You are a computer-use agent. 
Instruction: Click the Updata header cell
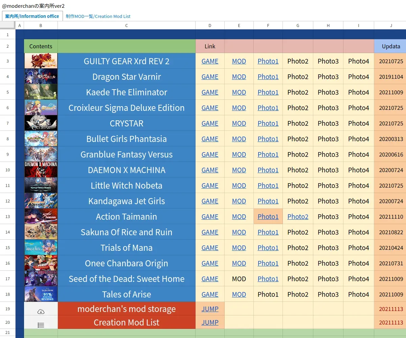(391, 46)
